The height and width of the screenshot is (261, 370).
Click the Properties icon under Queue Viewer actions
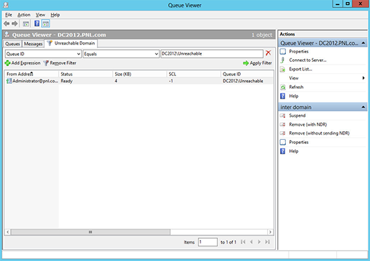point(283,51)
